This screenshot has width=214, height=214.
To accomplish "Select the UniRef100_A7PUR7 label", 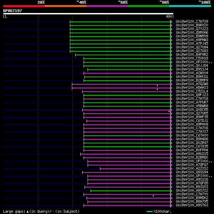I will pos(192,102).
